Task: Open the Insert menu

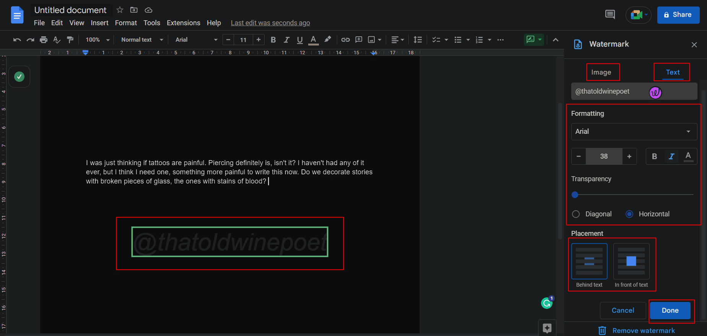Action: tap(100, 23)
